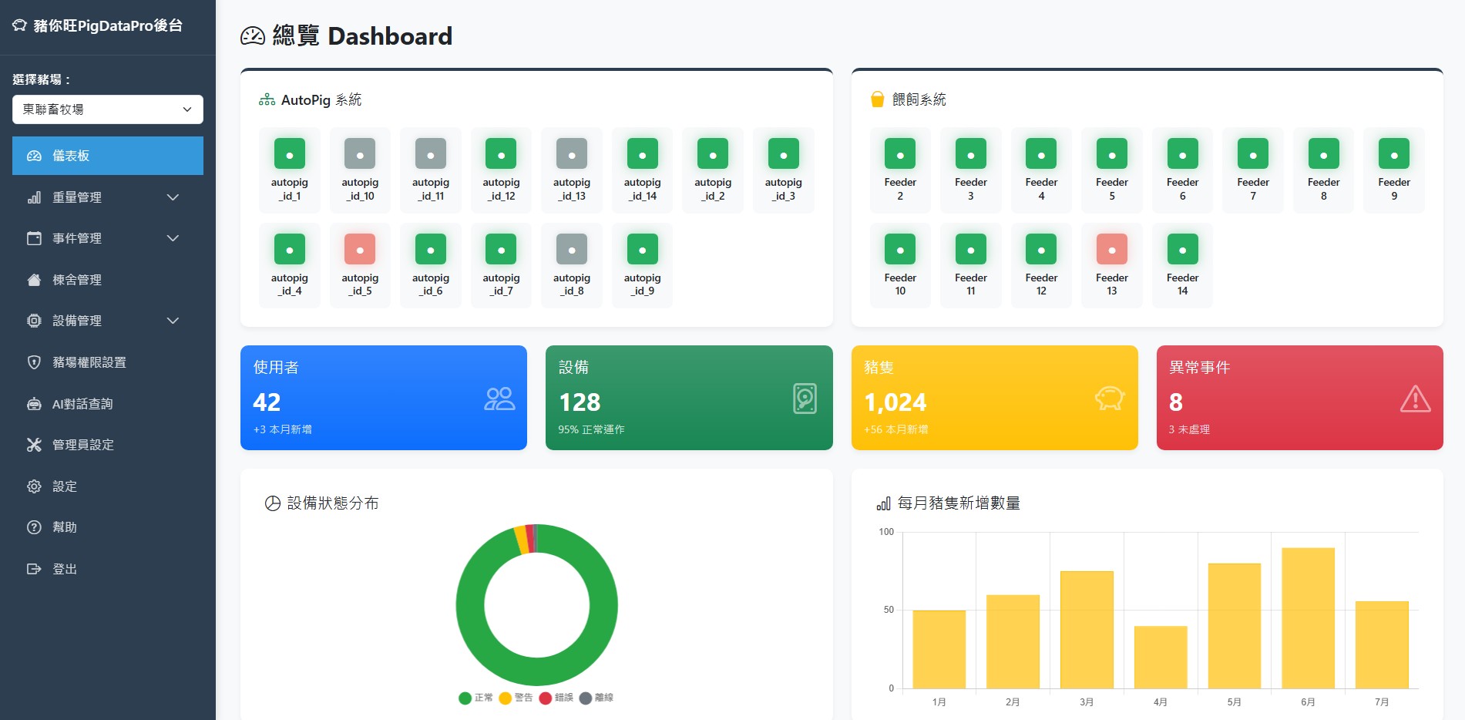Viewport: 1465px width, 720px height.
Task: Open the 使用者 stats card
Action: click(x=384, y=398)
